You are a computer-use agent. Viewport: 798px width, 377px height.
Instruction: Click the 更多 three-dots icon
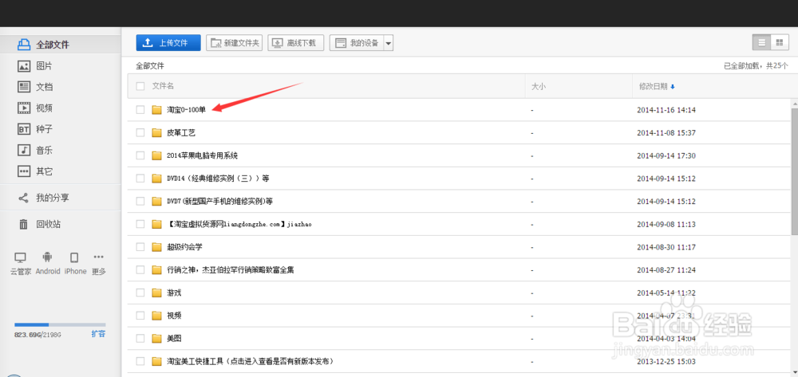pyautogui.click(x=99, y=257)
